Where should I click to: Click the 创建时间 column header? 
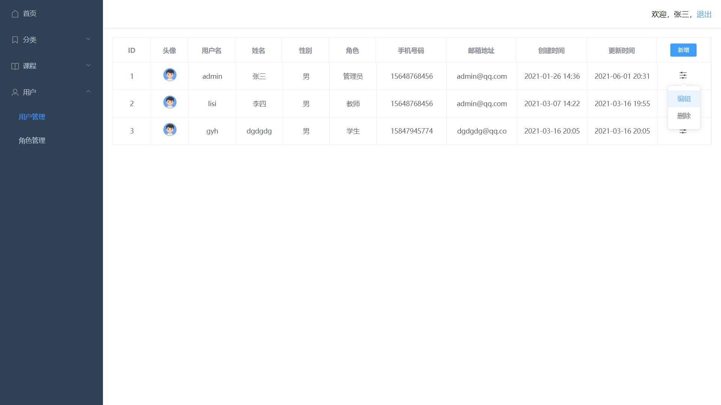551,51
